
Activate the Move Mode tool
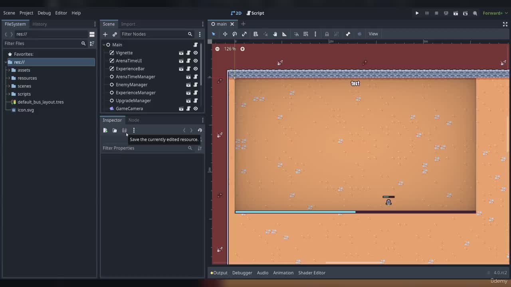(x=225, y=34)
